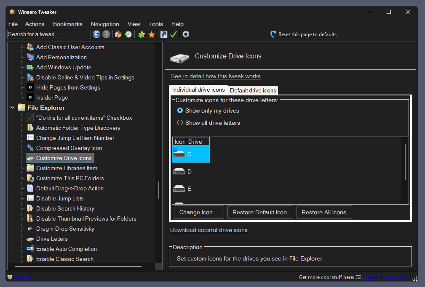Viewport: 425px width, 287px height.
Task: Click the drive list vertical scrollbar
Action: click(x=405, y=162)
